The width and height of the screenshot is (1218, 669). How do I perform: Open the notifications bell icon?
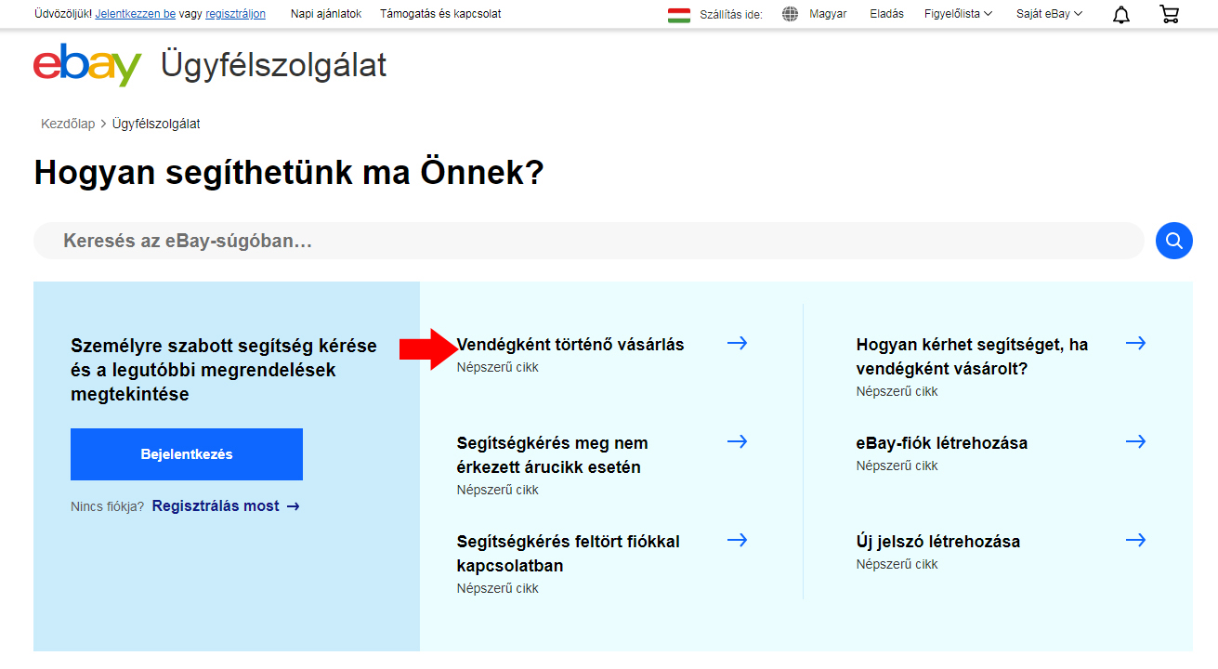tap(1121, 14)
